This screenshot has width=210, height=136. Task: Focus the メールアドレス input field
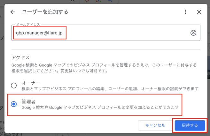pyautogui.click(x=106, y=33)
